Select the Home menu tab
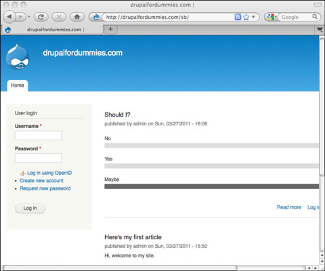Viewport: 325px width, 271px height. click(x=18, y=85)
